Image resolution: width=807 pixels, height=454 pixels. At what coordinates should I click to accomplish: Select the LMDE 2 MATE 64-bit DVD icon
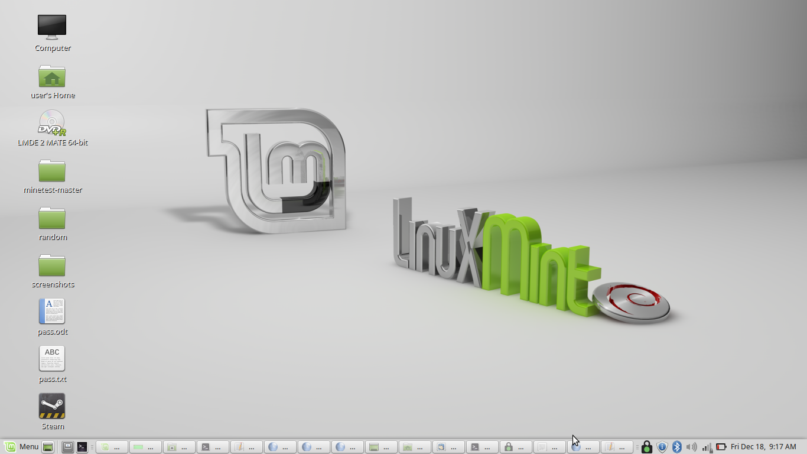click(x=53, y=128)
